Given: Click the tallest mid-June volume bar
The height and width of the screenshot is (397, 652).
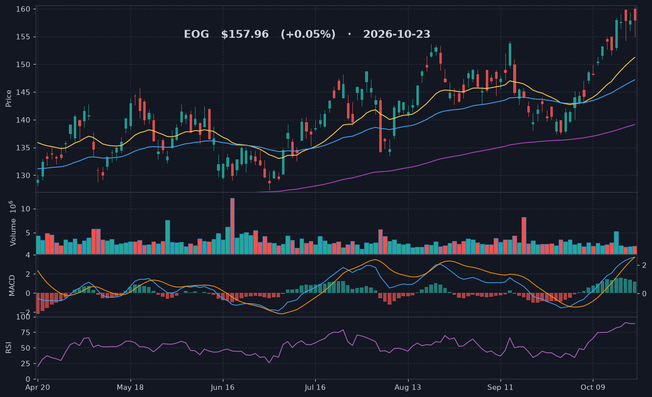Looking at the screenshot, I should click(x=232, y=226).
